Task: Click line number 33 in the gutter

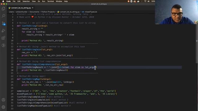Action: 12,109
